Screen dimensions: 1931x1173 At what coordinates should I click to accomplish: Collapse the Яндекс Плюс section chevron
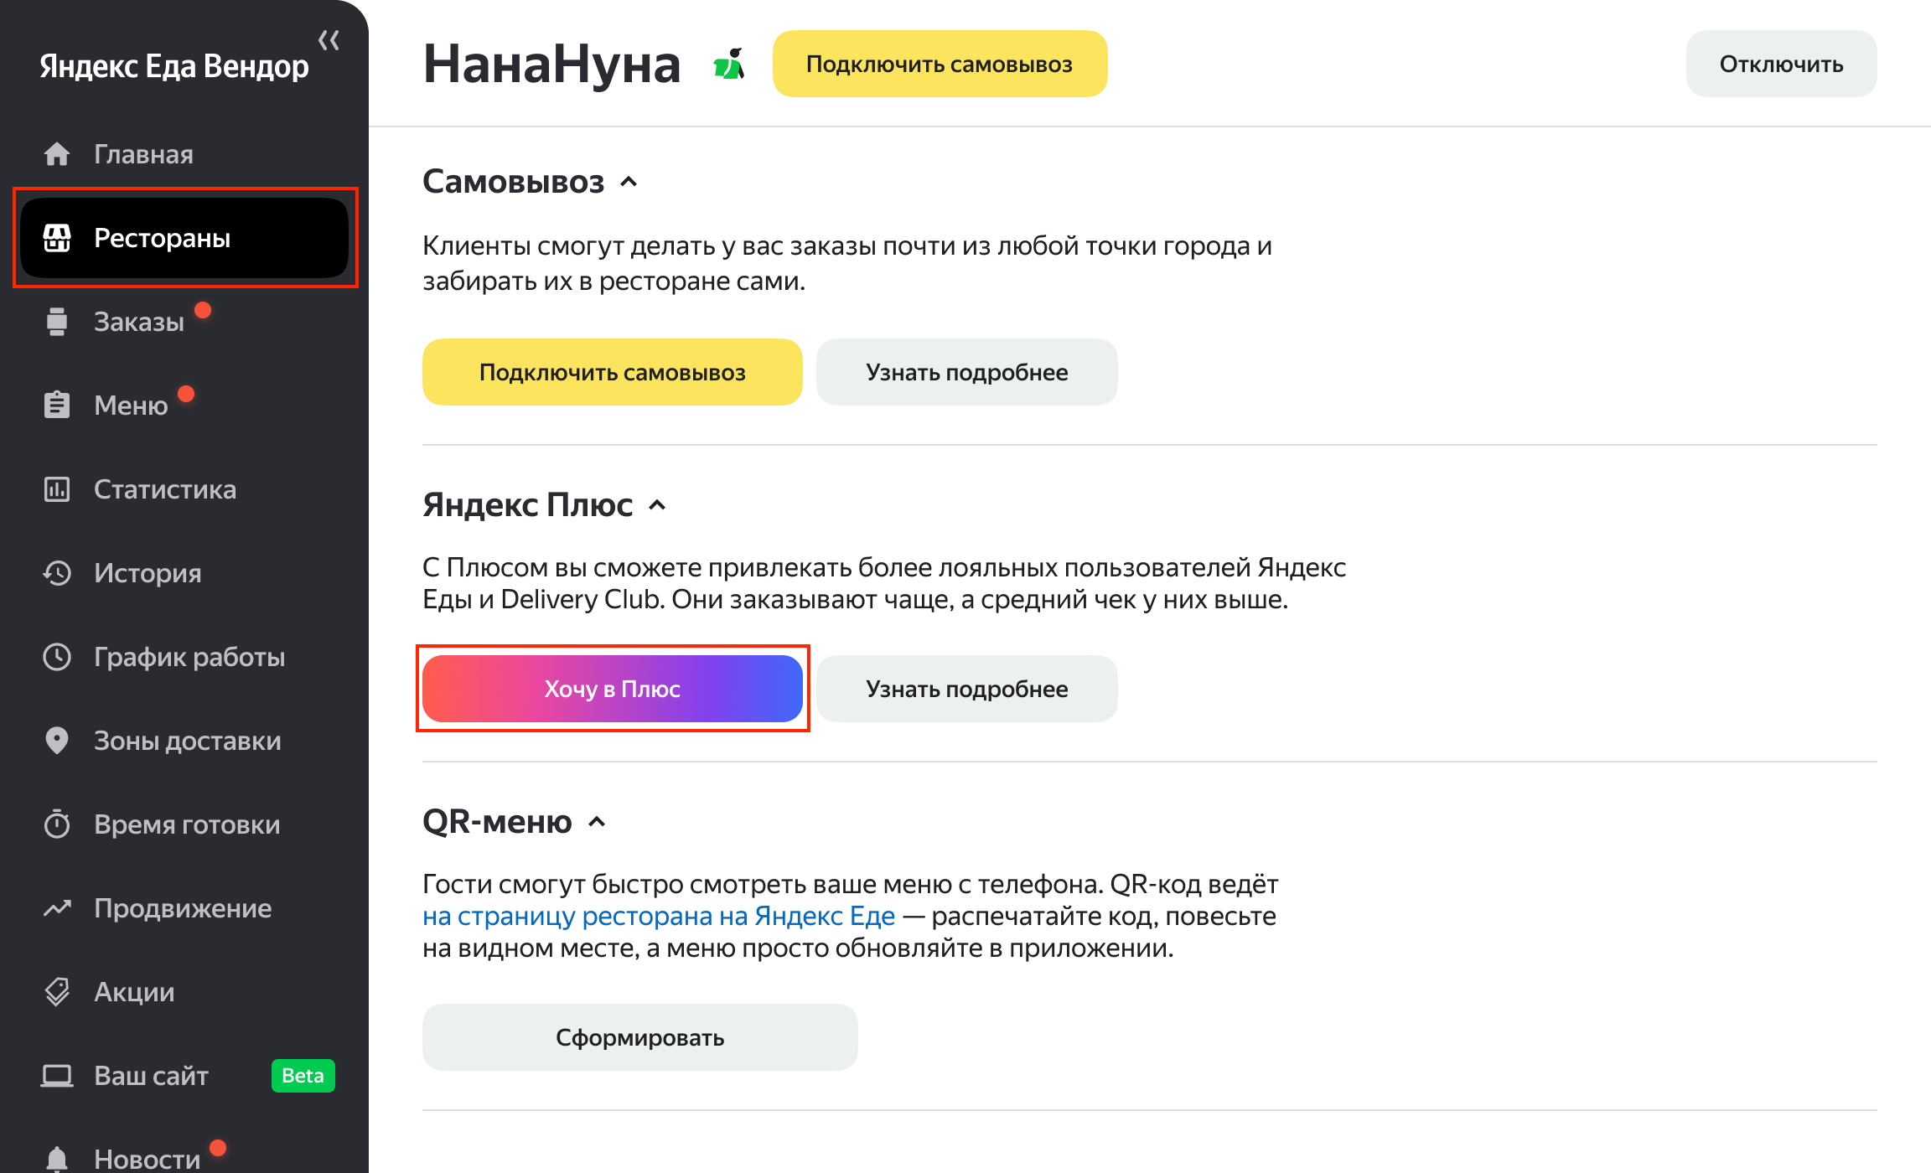658,505
